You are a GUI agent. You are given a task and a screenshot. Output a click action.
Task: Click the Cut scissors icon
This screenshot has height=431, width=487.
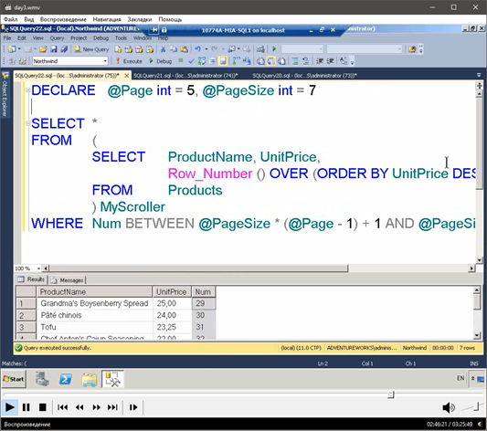(x=163, y=49)
